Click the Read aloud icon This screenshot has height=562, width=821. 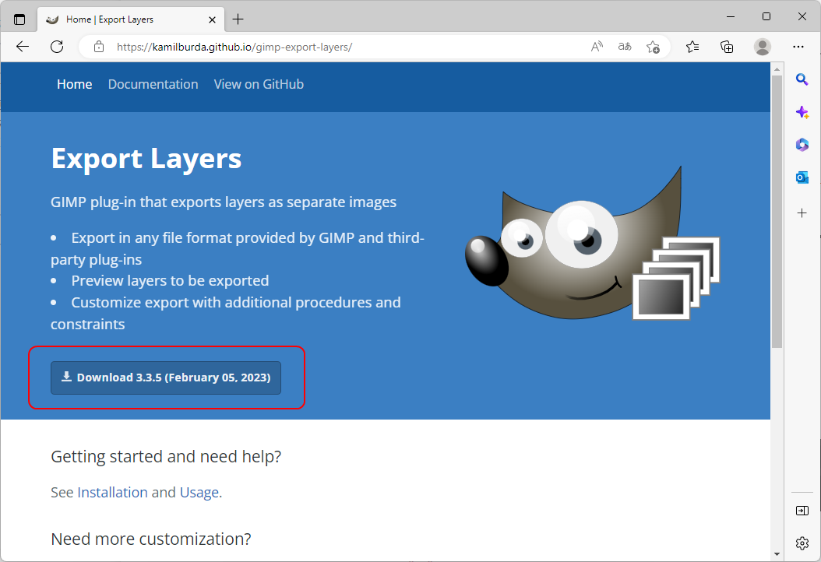(x=597, y=47)
